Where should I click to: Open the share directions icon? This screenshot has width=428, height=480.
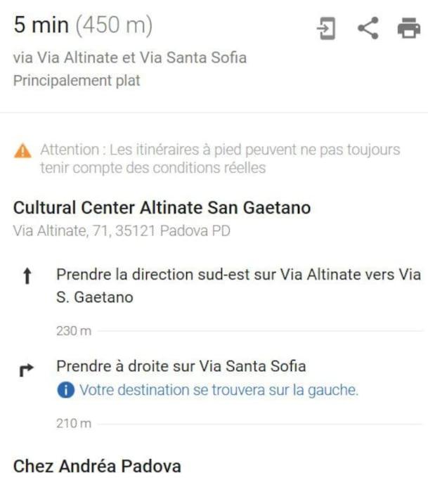[368, 28]
